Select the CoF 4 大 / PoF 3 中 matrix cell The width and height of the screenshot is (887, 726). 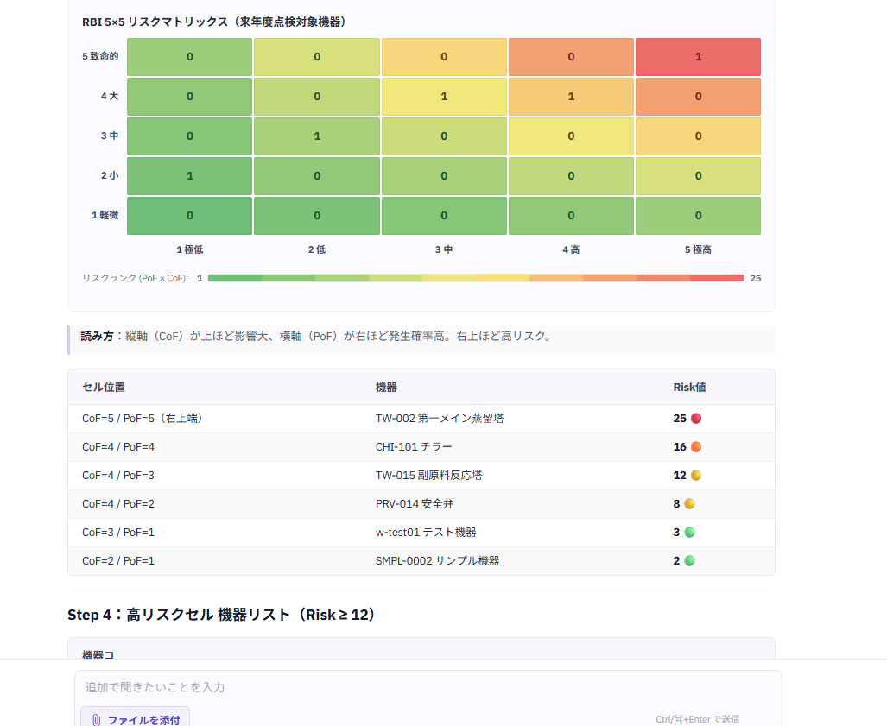(x=444, y=97)
